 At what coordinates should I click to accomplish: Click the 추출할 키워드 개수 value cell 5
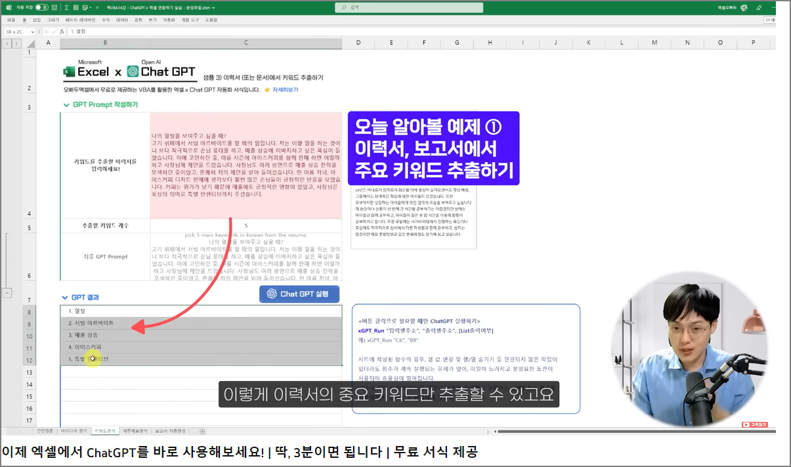coord(246,226)
